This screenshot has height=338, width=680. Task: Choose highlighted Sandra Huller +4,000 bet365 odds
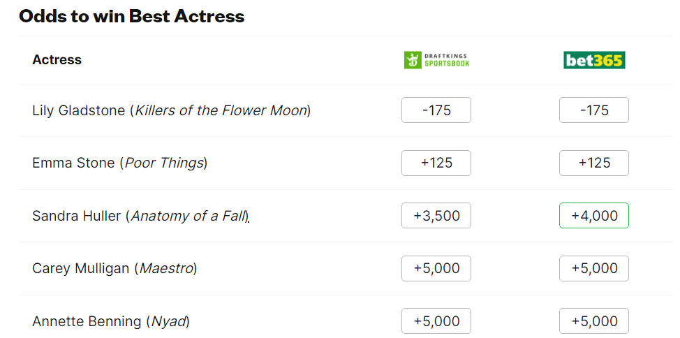coord(594,216)
